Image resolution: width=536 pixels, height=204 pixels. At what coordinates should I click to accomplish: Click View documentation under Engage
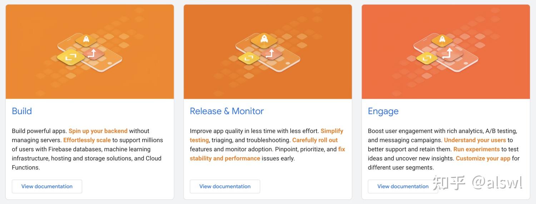(x=403, y=187)
